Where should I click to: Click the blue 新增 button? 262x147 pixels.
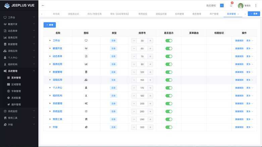click(50, 25)
